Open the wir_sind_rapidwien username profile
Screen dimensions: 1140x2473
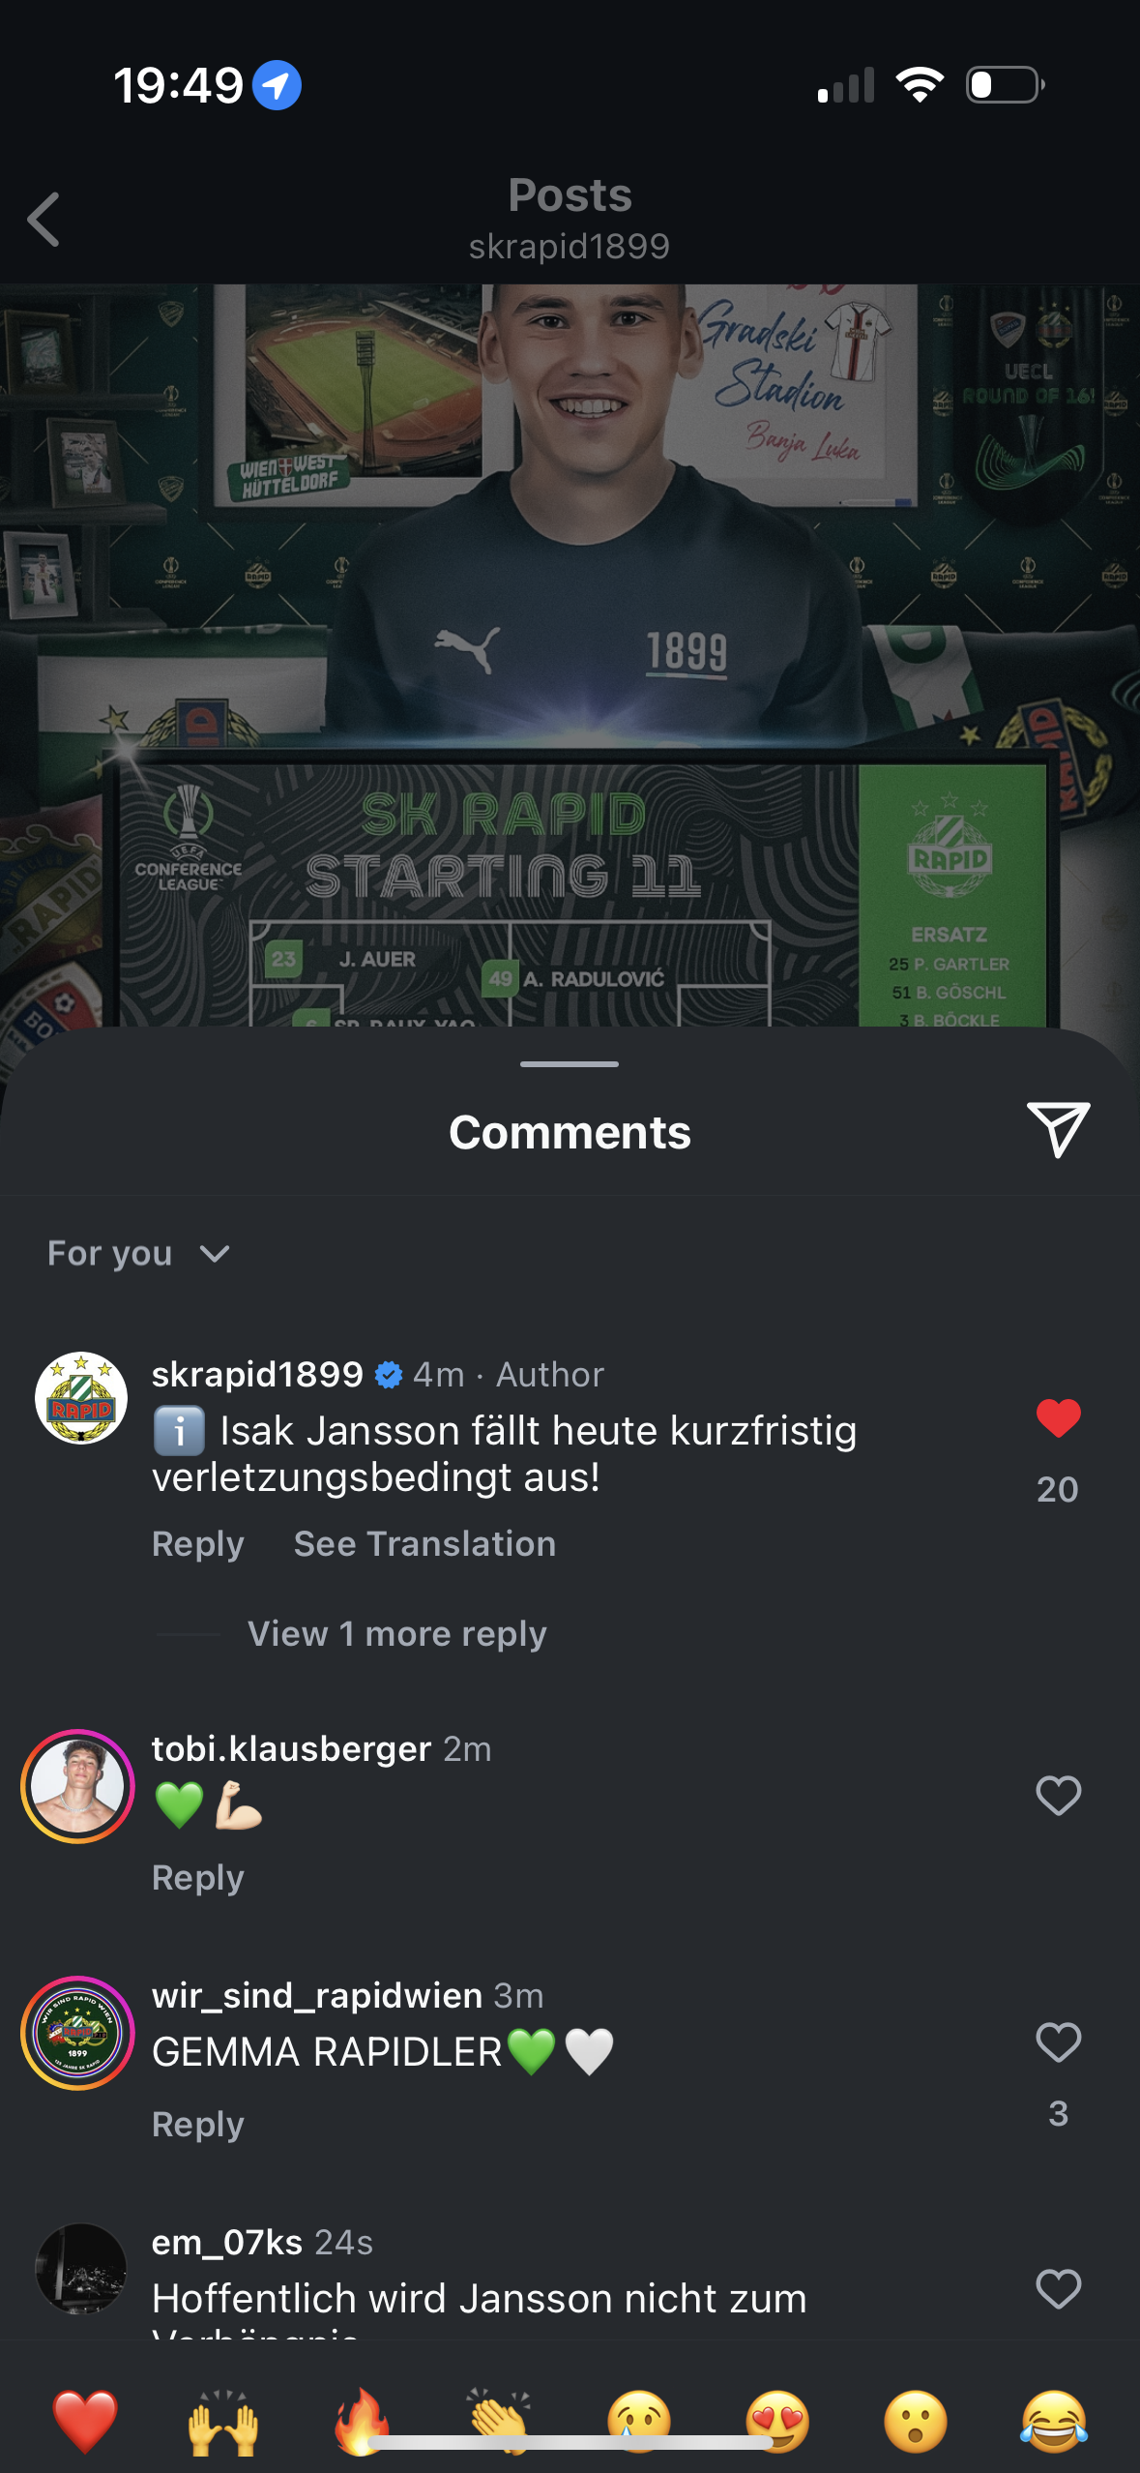pyautogui.click(x=317, y=1995)
